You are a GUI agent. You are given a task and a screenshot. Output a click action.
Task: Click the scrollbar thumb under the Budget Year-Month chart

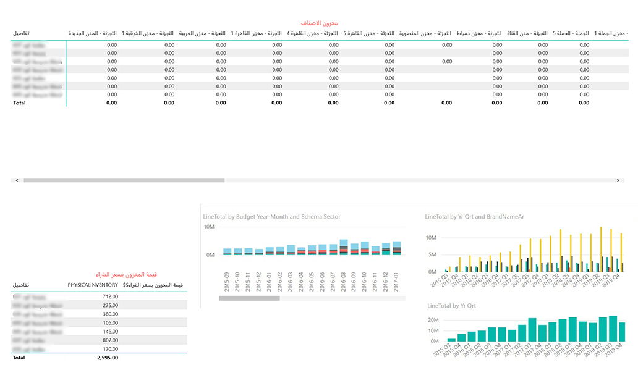pyautogui.click(x=249, y=298)
